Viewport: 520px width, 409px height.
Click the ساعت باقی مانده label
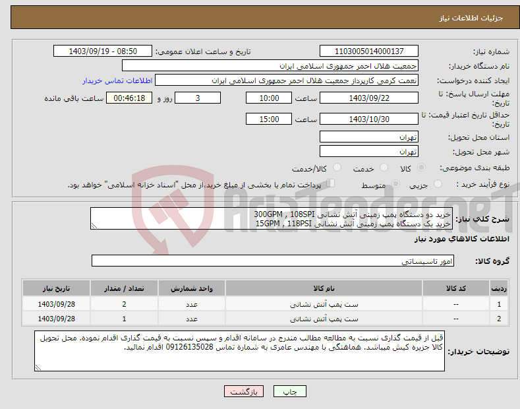(74, 98)
